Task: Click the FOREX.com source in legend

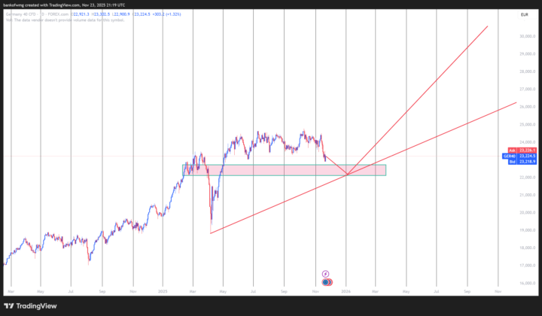Action: 59,14
